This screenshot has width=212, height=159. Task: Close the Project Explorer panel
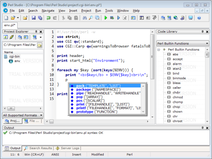(41, 32)
